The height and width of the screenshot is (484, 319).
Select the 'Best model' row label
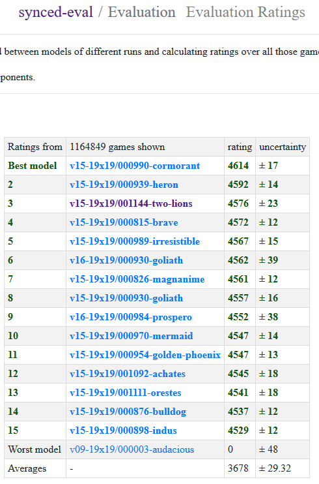[x=33, y=166]
